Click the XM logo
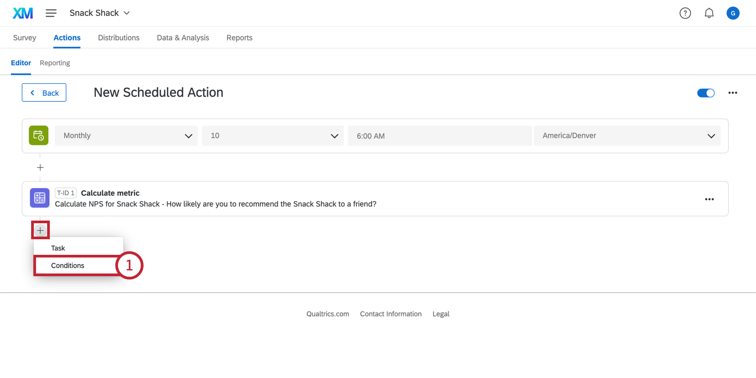The image size is (756, 378). tap(23, 13)
